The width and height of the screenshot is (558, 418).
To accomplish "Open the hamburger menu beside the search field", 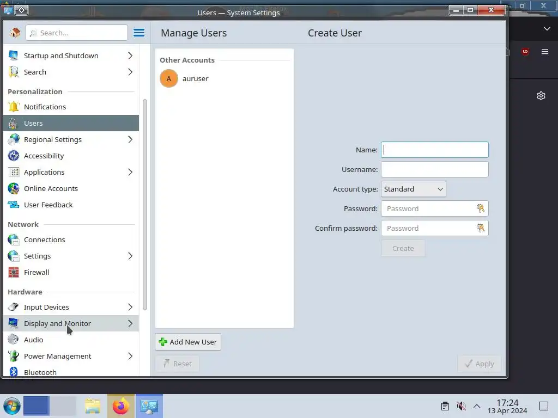I will click(139, 33).
